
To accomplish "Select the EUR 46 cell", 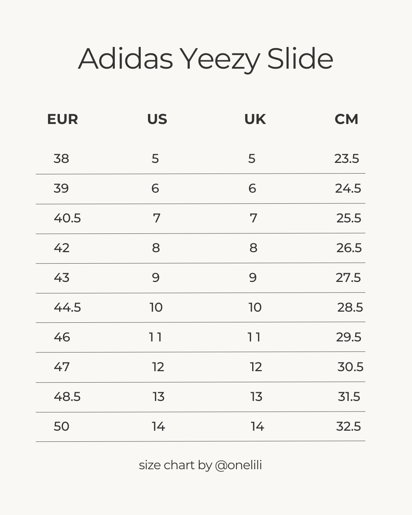I will point(62,337).
